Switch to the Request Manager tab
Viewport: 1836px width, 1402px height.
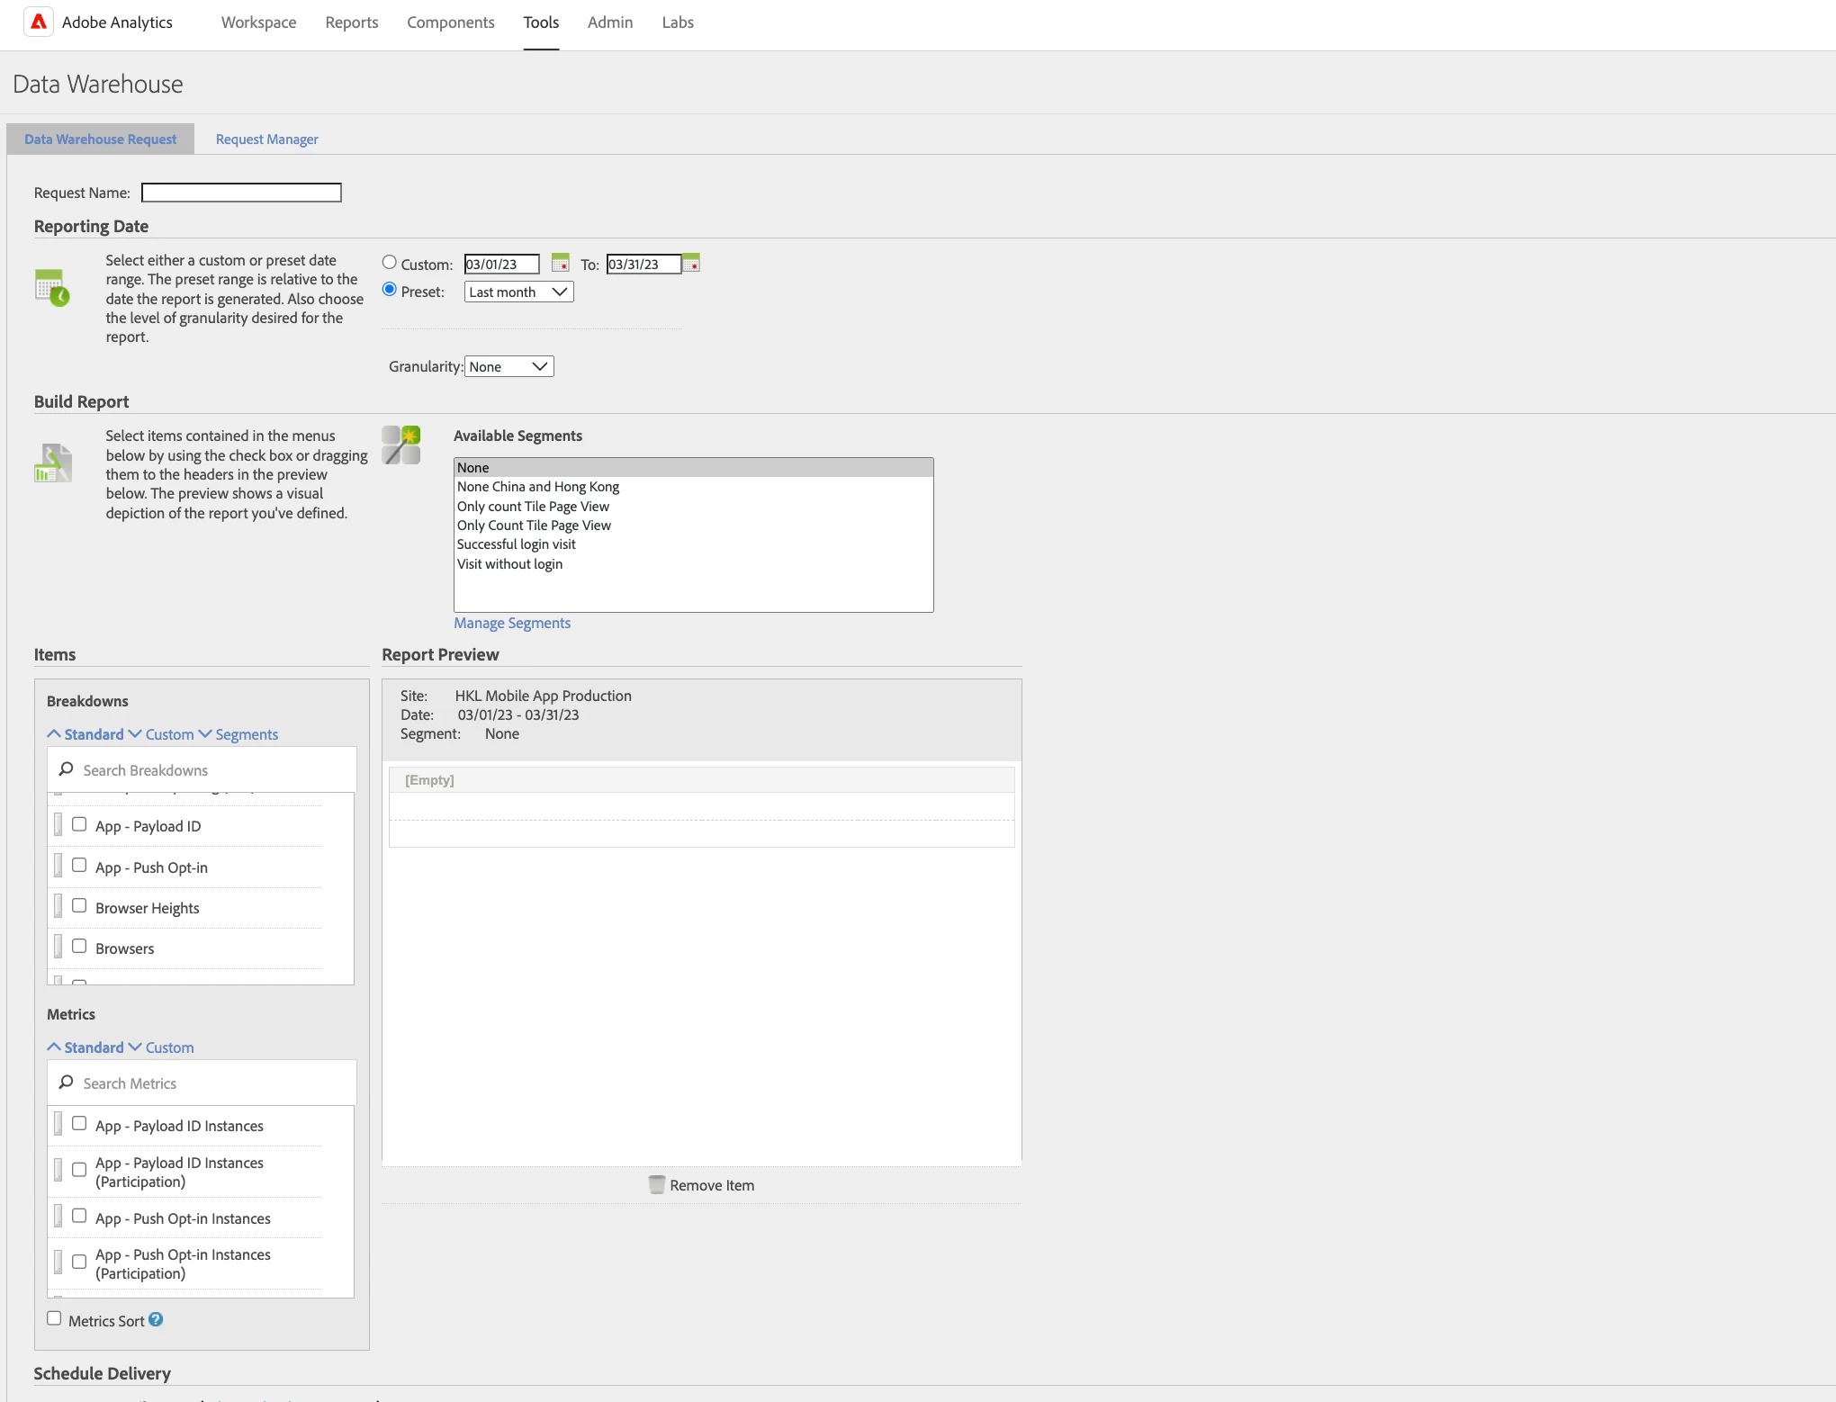[x=266, y=139]
